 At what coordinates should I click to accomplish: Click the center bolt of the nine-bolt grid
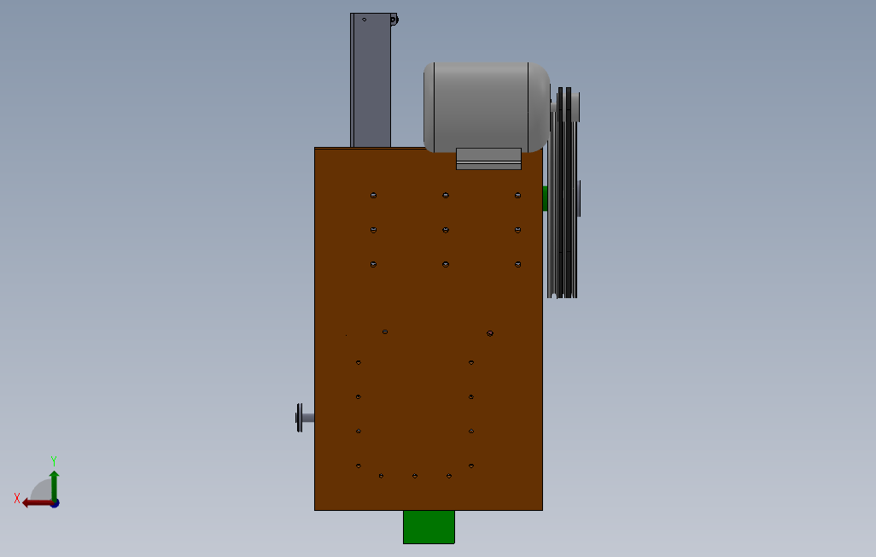(446, 230)
